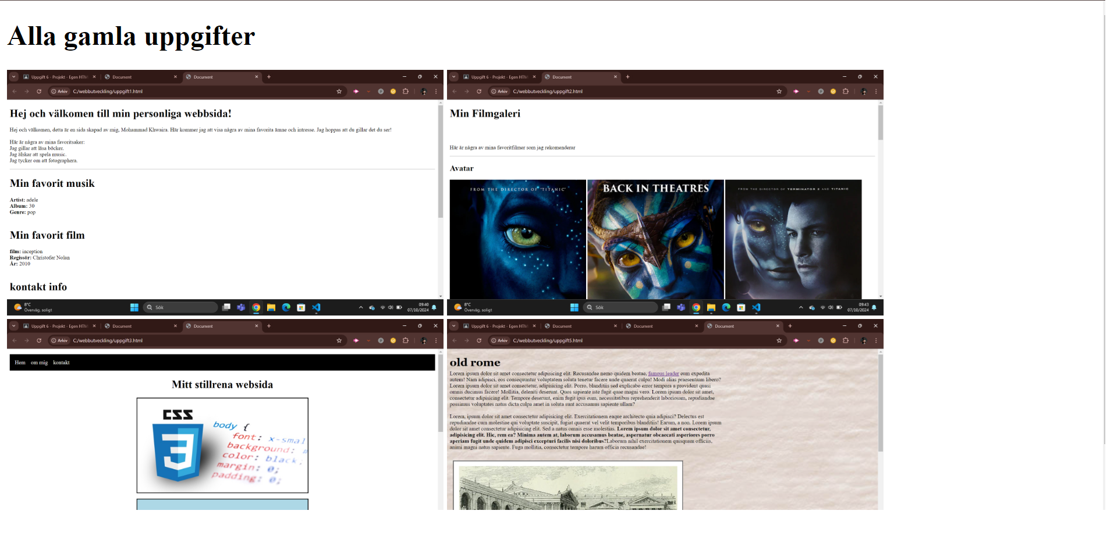The image size is (1114, 553).
Task: Open Microsoft Store from the 09:43 taskbar
Action: click(741, 307)
